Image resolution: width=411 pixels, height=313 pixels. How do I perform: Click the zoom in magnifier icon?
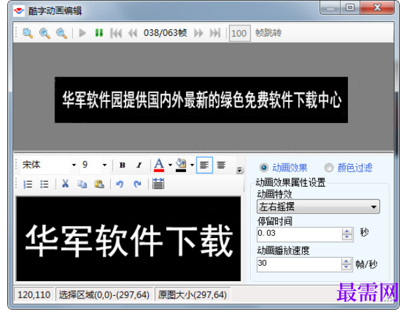[x=44, y=33]
